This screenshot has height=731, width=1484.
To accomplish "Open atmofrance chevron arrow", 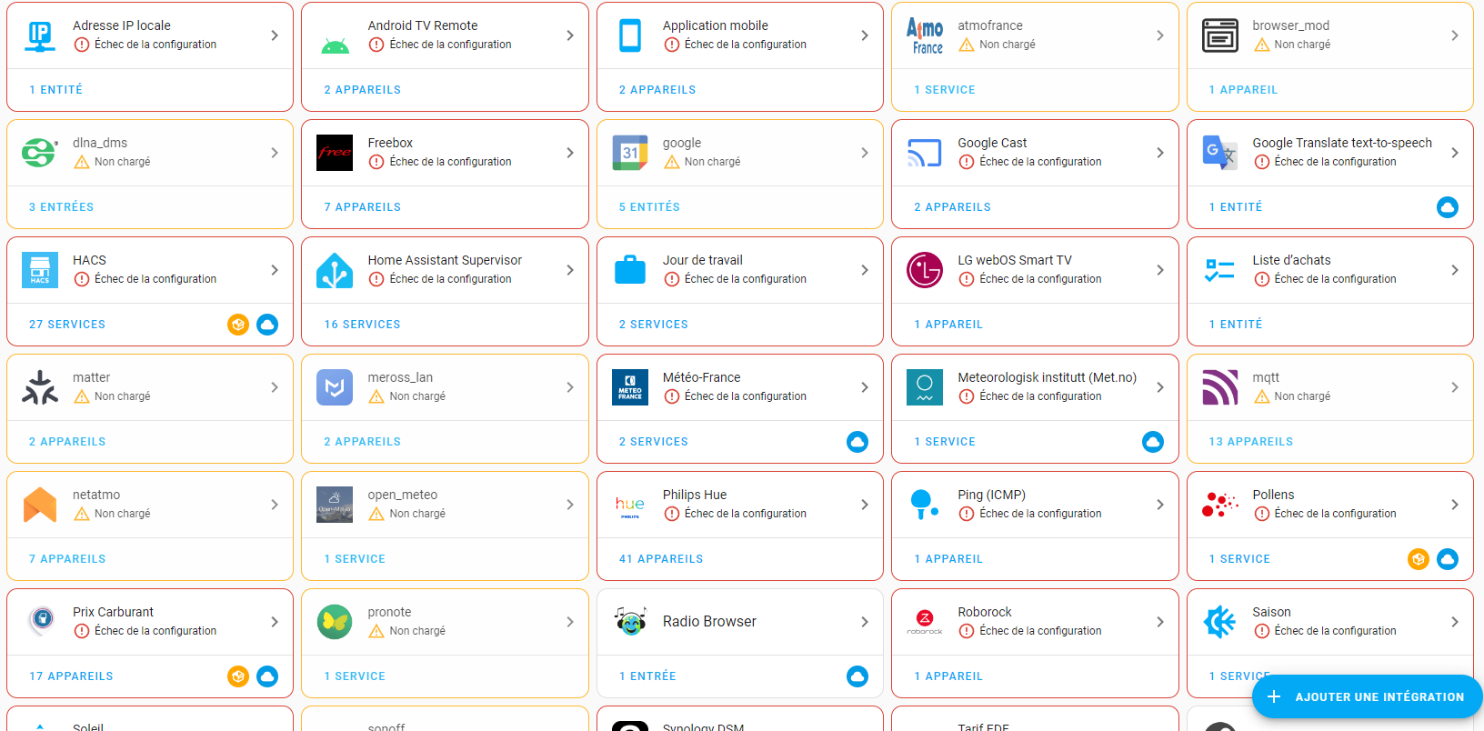I will 1160,35.
